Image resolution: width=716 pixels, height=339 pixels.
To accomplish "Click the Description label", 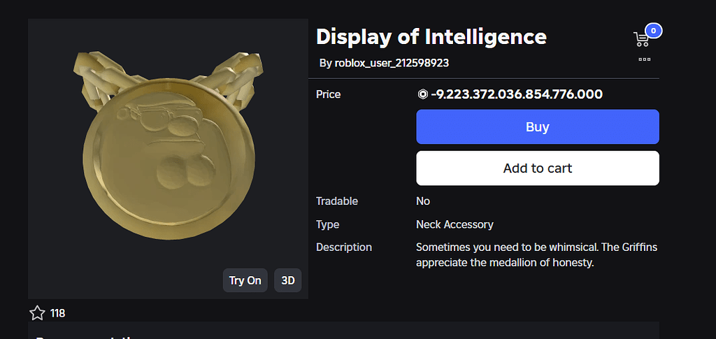I will tap(344, 247).
